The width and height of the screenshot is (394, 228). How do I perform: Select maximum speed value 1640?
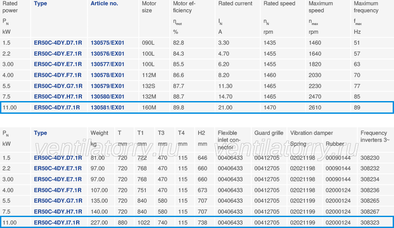[x=315, y=54]
